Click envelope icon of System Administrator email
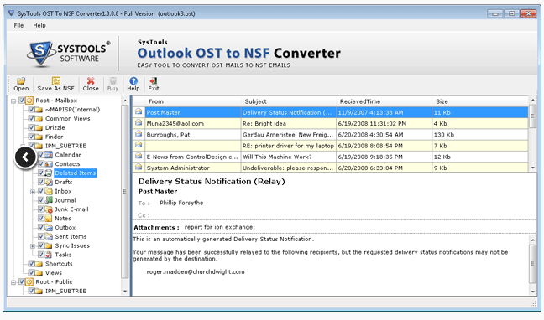Viewport: 544px width, 320px height. [139, 168]
